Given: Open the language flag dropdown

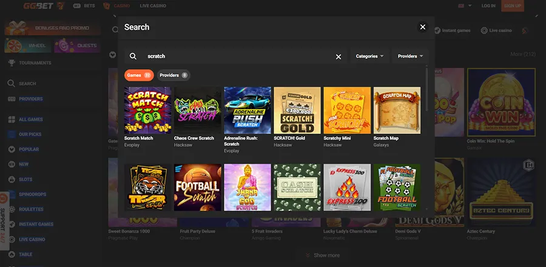Looking at the screenshot, I should click(465, 6).
